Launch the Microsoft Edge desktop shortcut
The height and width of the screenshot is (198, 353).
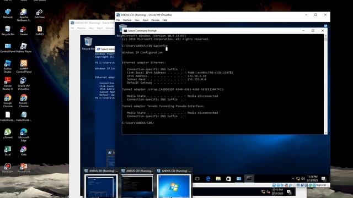coord(24,135)
